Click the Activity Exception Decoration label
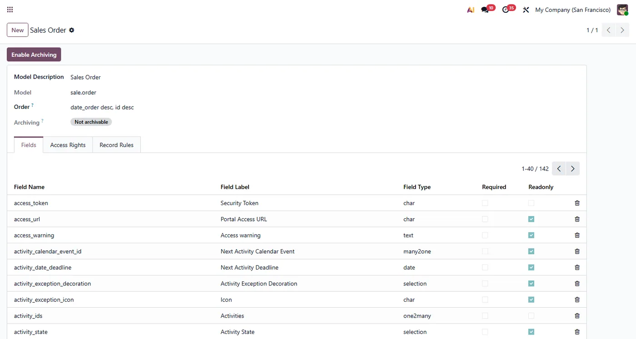The width and height of the screenshot is (636, 339). pos(258,284)
